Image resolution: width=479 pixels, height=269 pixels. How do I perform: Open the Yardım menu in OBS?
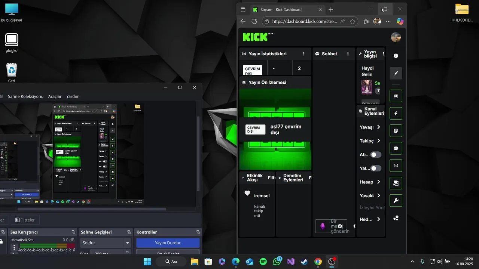point(73,96)
